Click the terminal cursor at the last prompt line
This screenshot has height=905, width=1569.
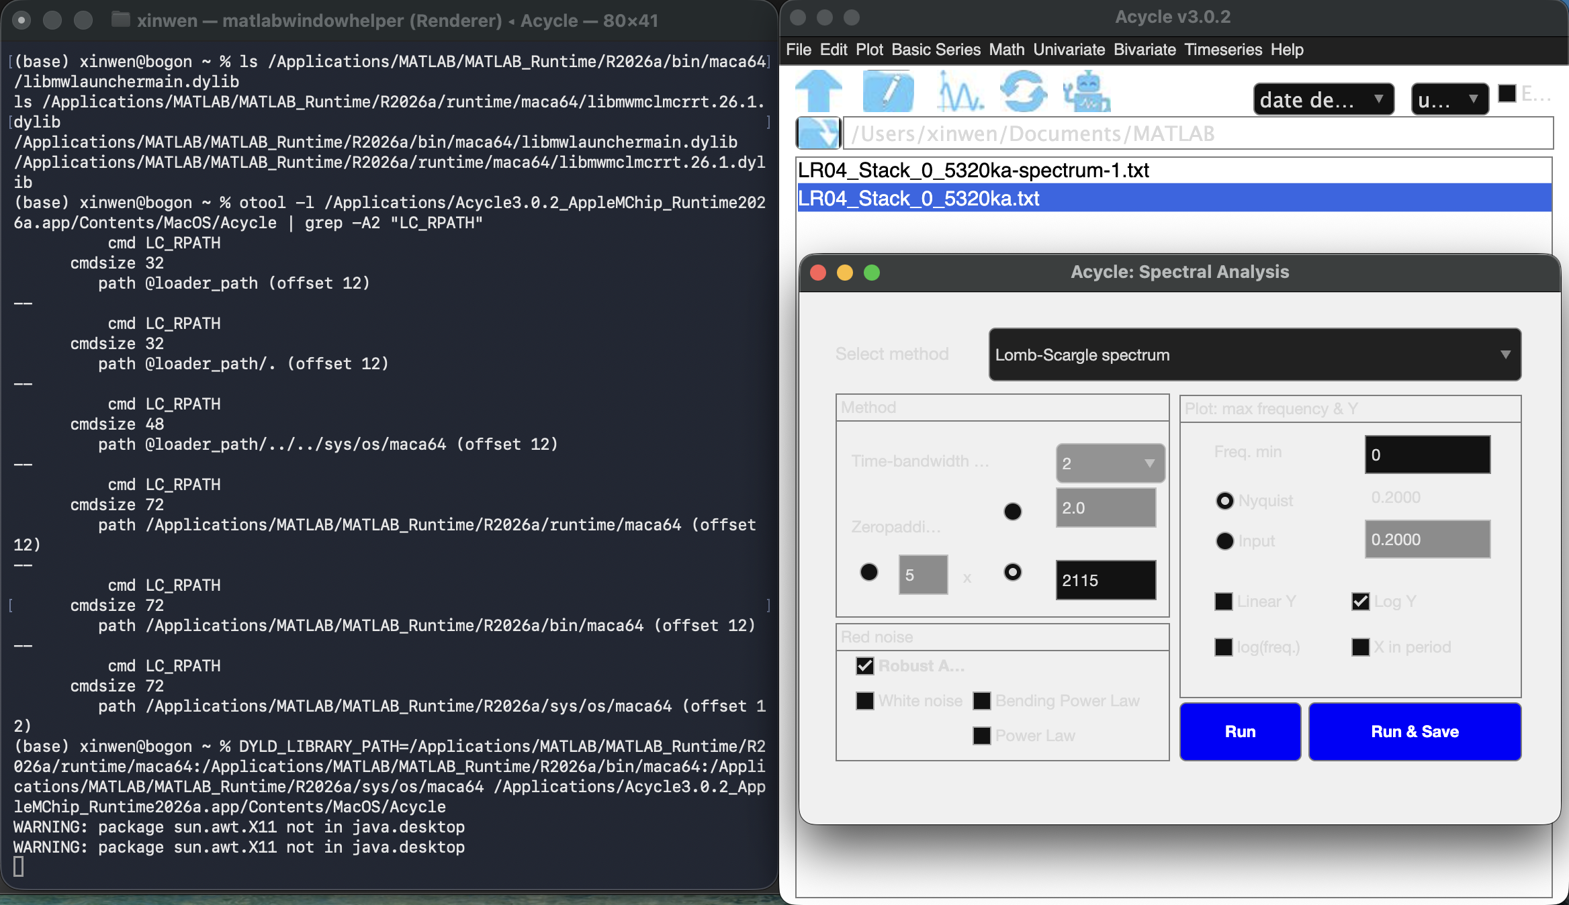pos(19,867)
